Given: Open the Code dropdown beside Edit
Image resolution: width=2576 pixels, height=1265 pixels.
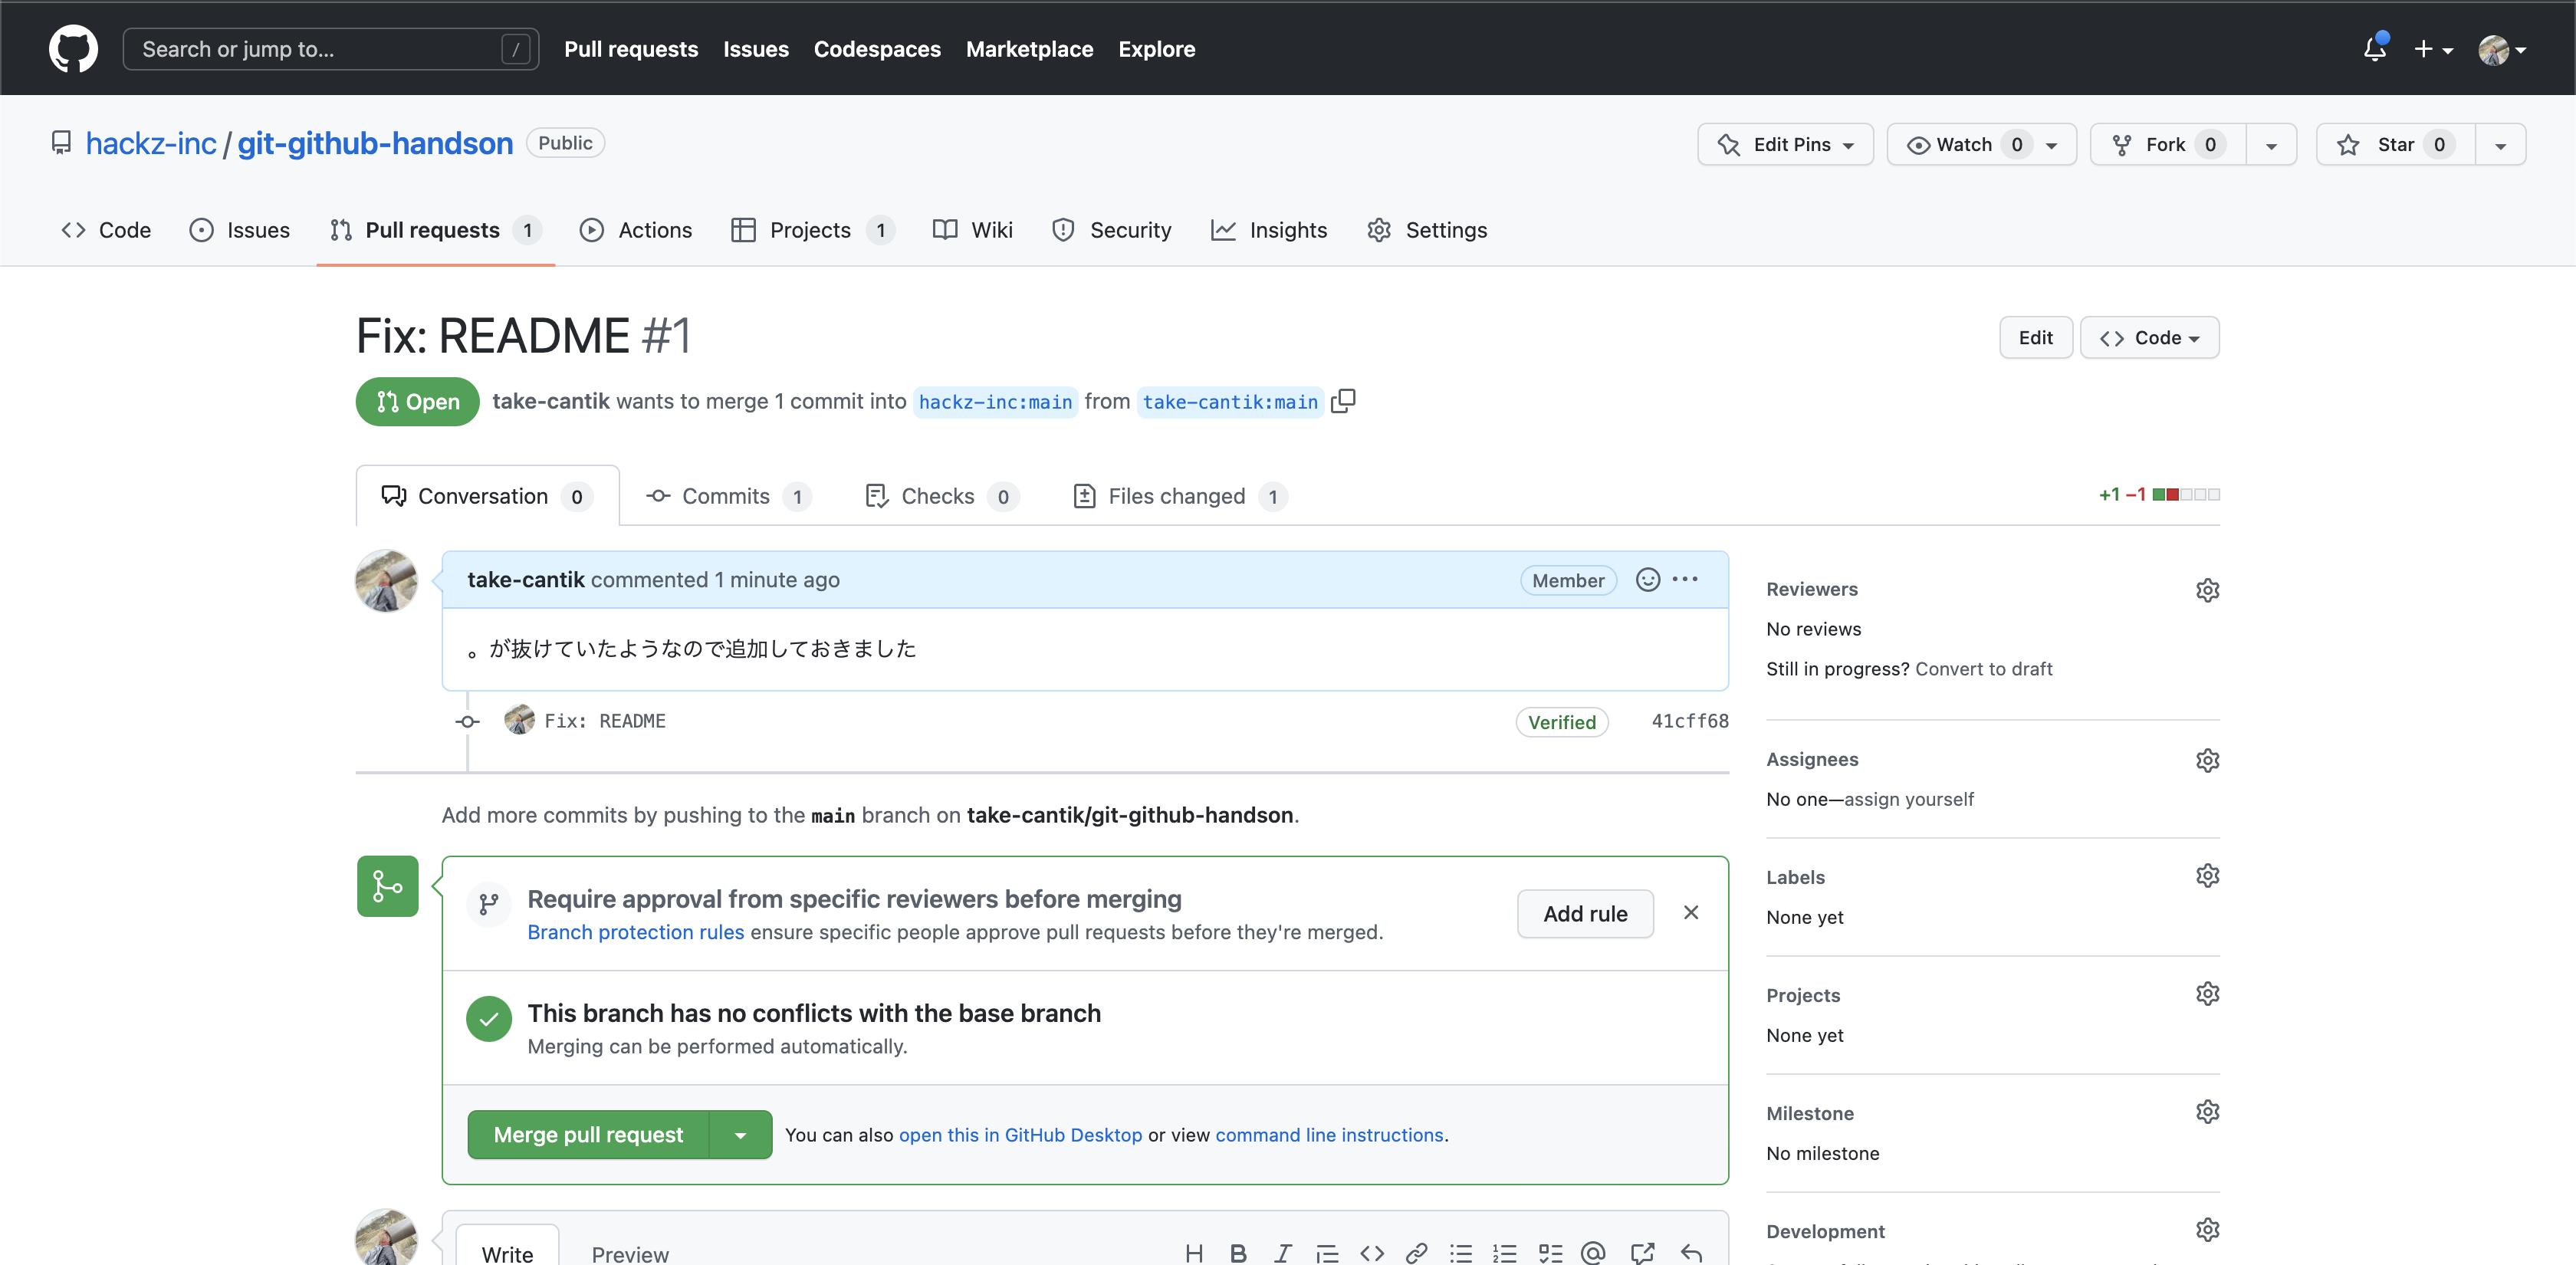Looking at the screenshot, I should point(2149,338).
